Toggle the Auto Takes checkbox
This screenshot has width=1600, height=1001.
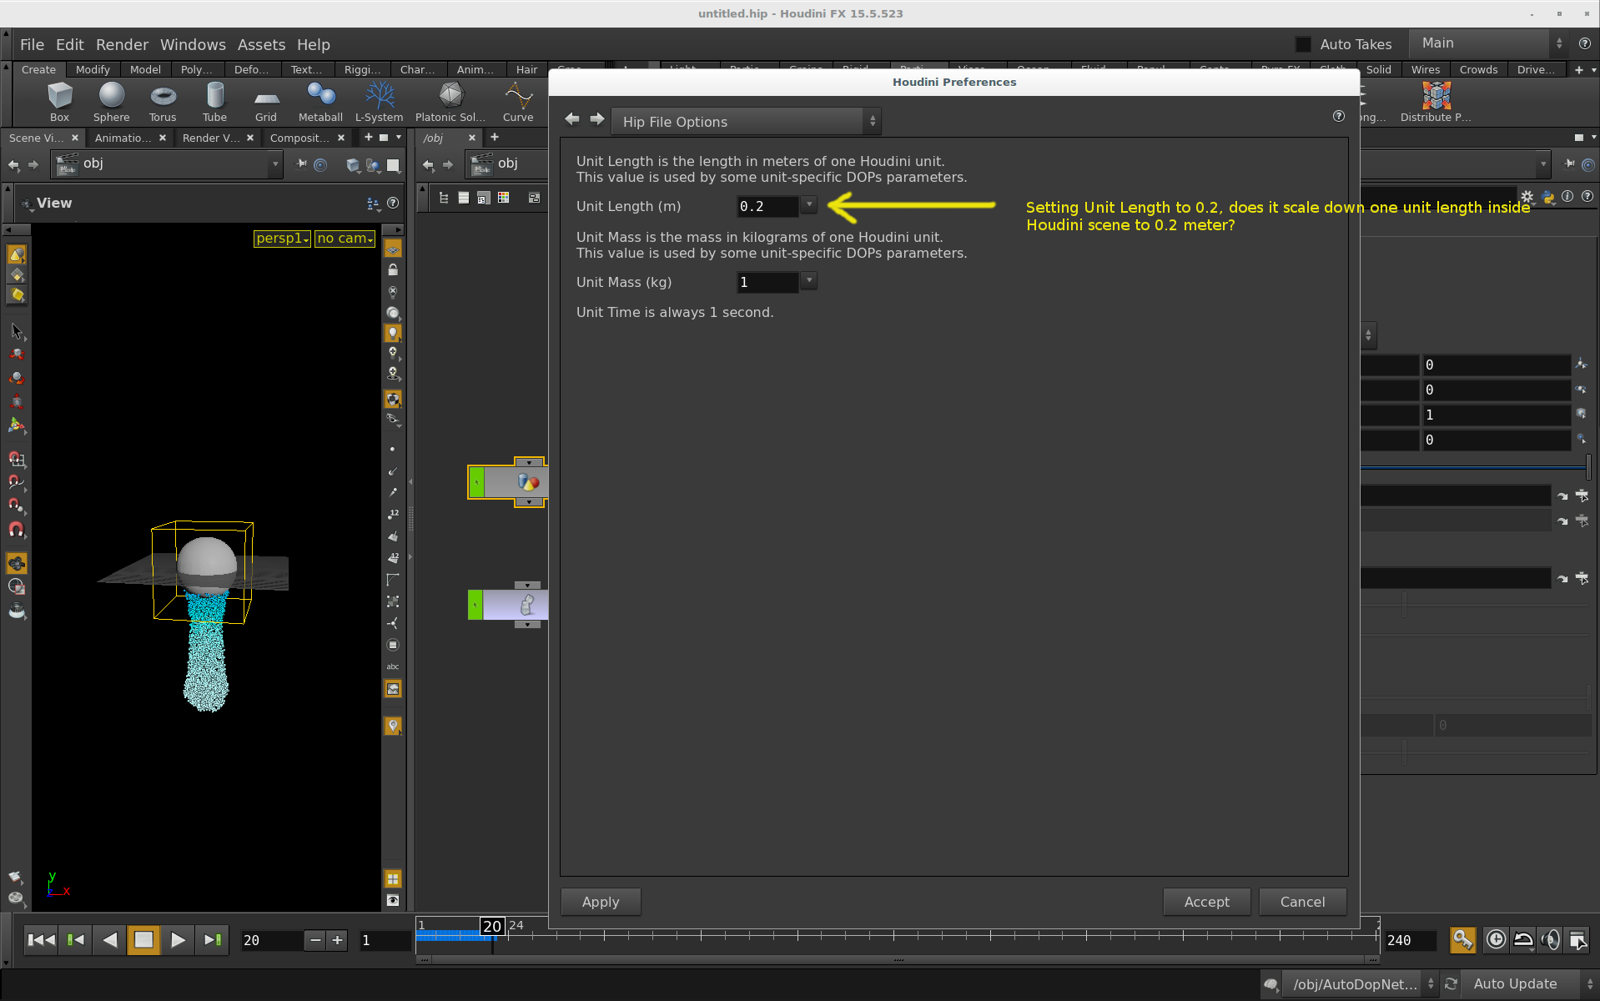click(x=1303, y=44)
